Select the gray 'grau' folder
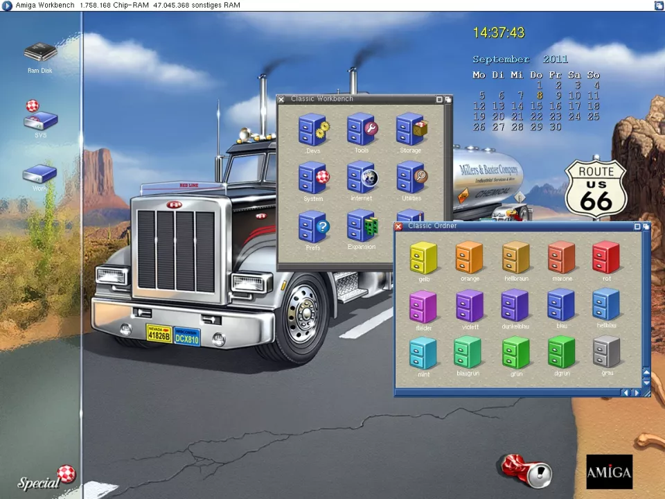Image resolution: width=665 pixels, height=499 pixels. click(x=607, y=352)
